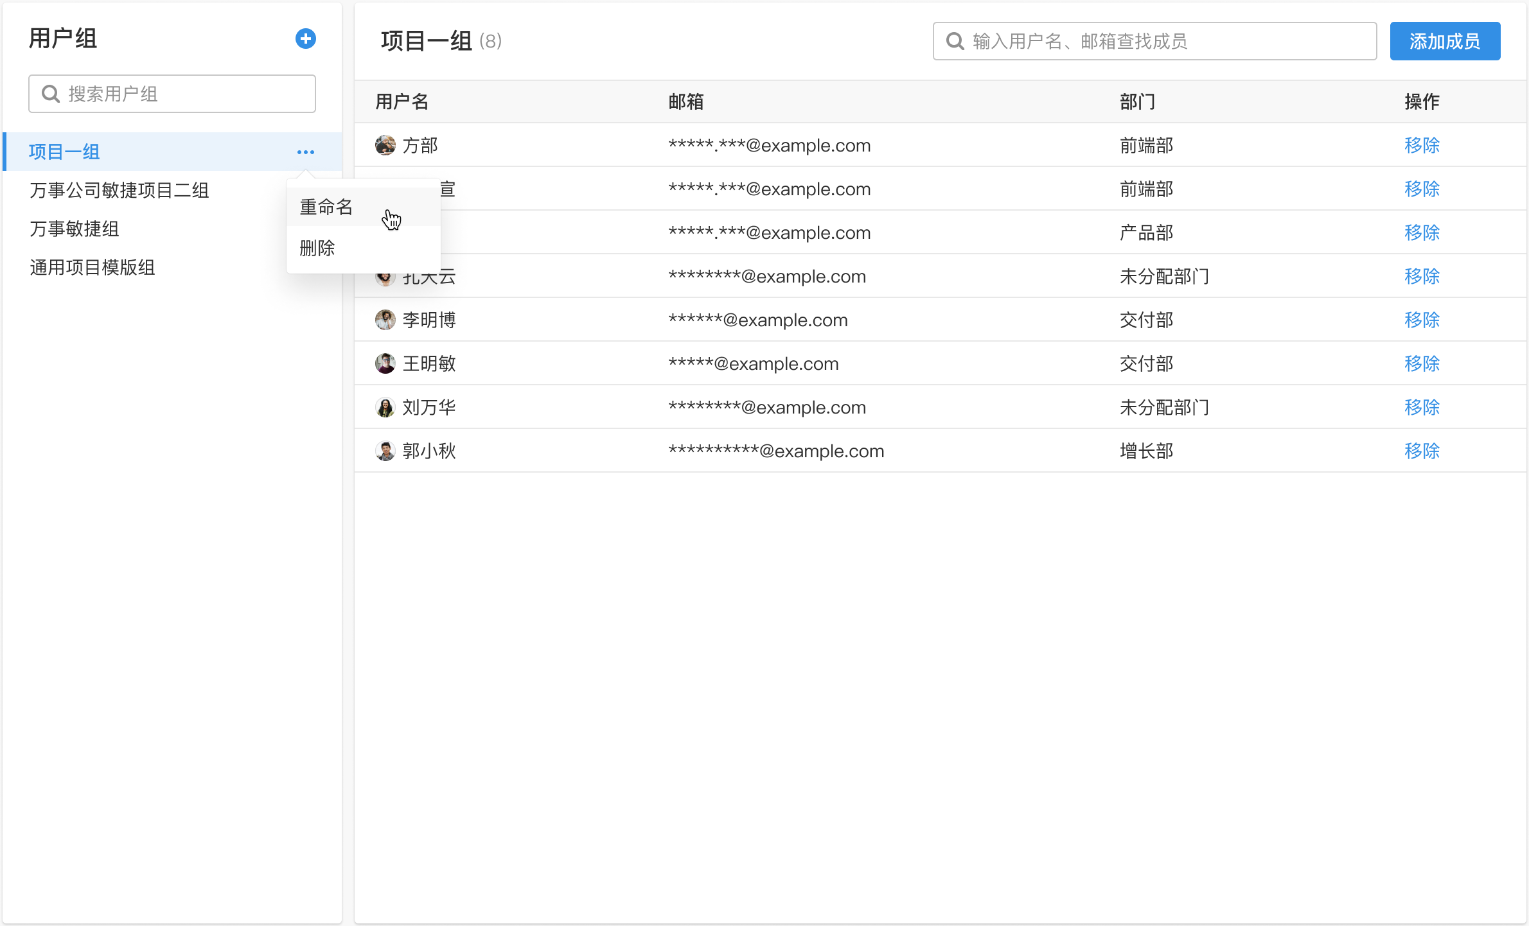Screen dimensions: 1529x926
Task: Click the username 李明博
Action: coord(429,320)
